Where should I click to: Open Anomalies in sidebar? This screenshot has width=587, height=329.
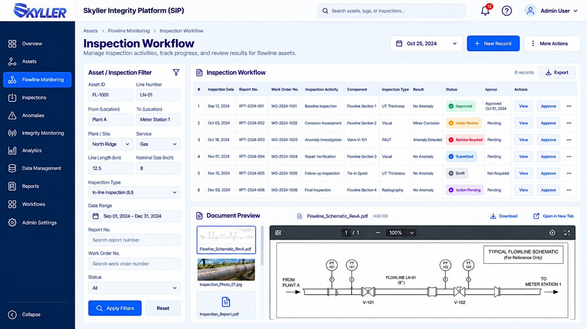point(37,115)
